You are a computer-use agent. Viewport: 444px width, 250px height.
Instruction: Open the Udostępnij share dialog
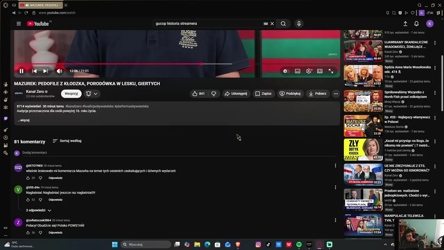tap(236, 93)
